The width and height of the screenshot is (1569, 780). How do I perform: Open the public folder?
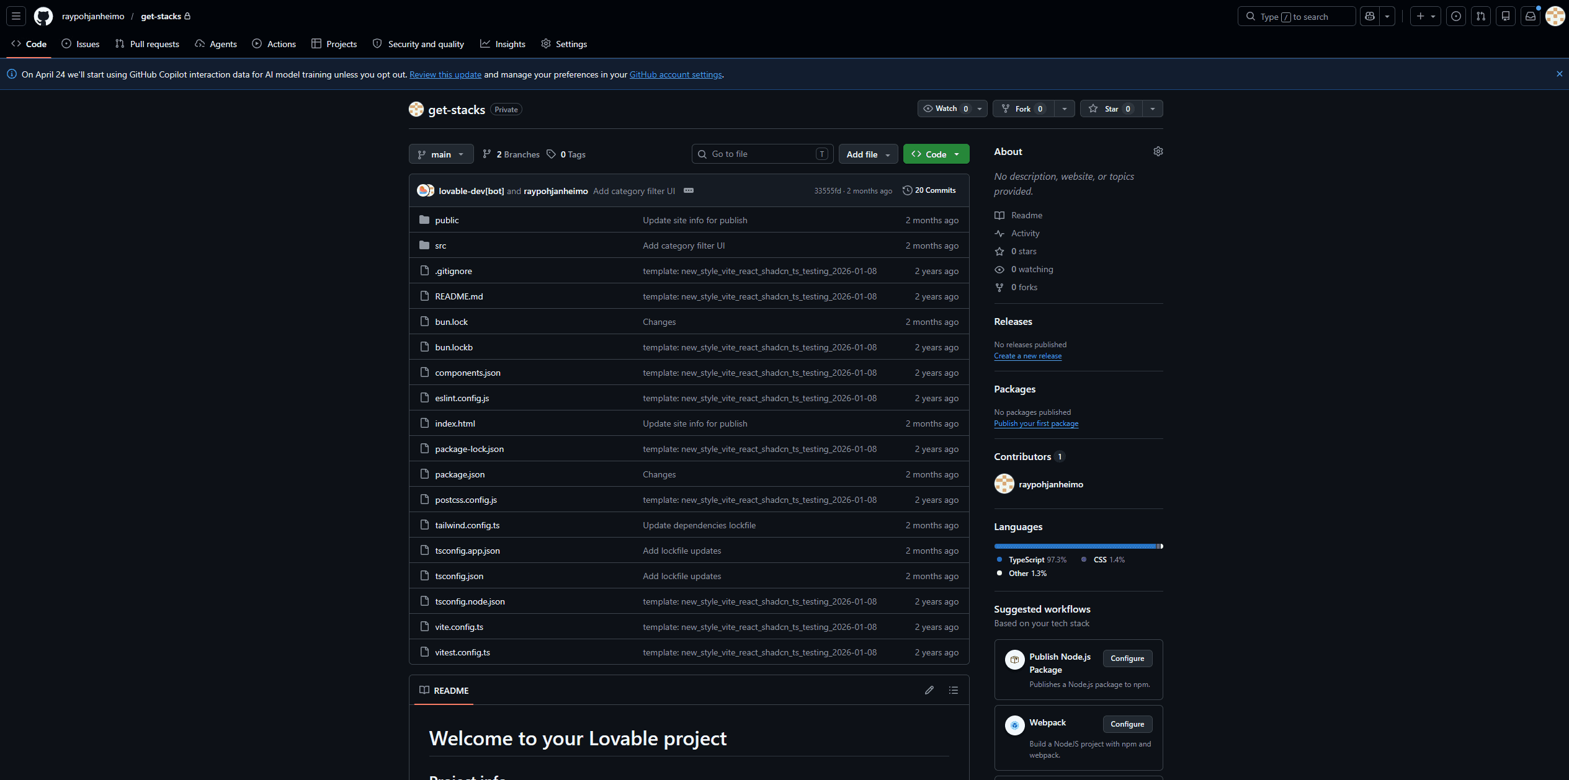[447, 220]
